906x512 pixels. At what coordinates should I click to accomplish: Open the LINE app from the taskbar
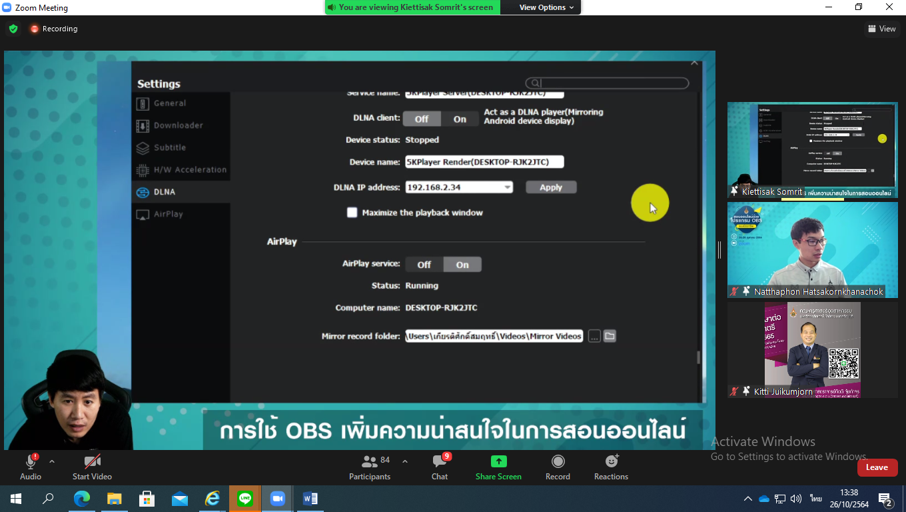pos(245,499)
